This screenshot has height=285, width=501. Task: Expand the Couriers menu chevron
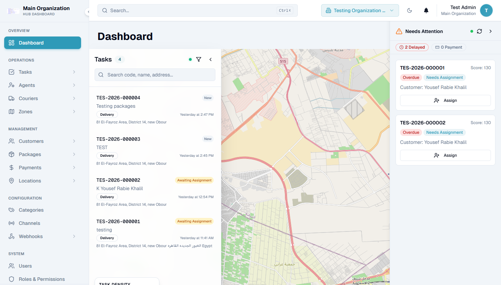74,98
